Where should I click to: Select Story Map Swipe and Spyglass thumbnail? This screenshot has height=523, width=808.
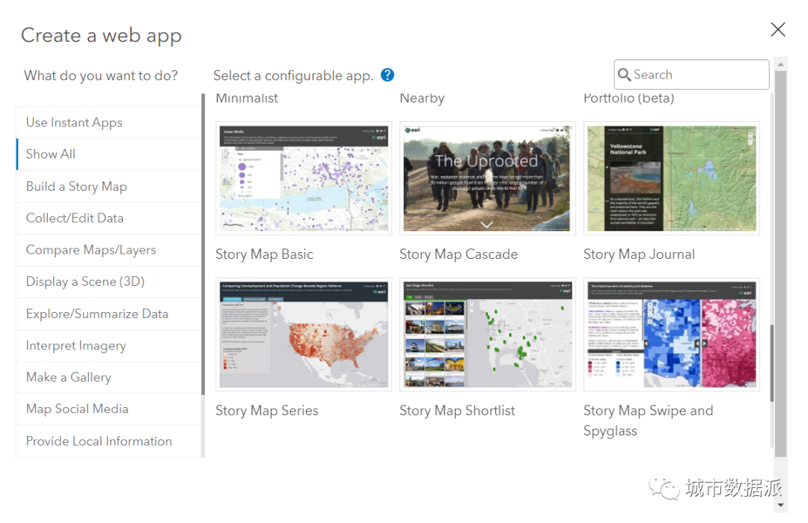point(671,334)
